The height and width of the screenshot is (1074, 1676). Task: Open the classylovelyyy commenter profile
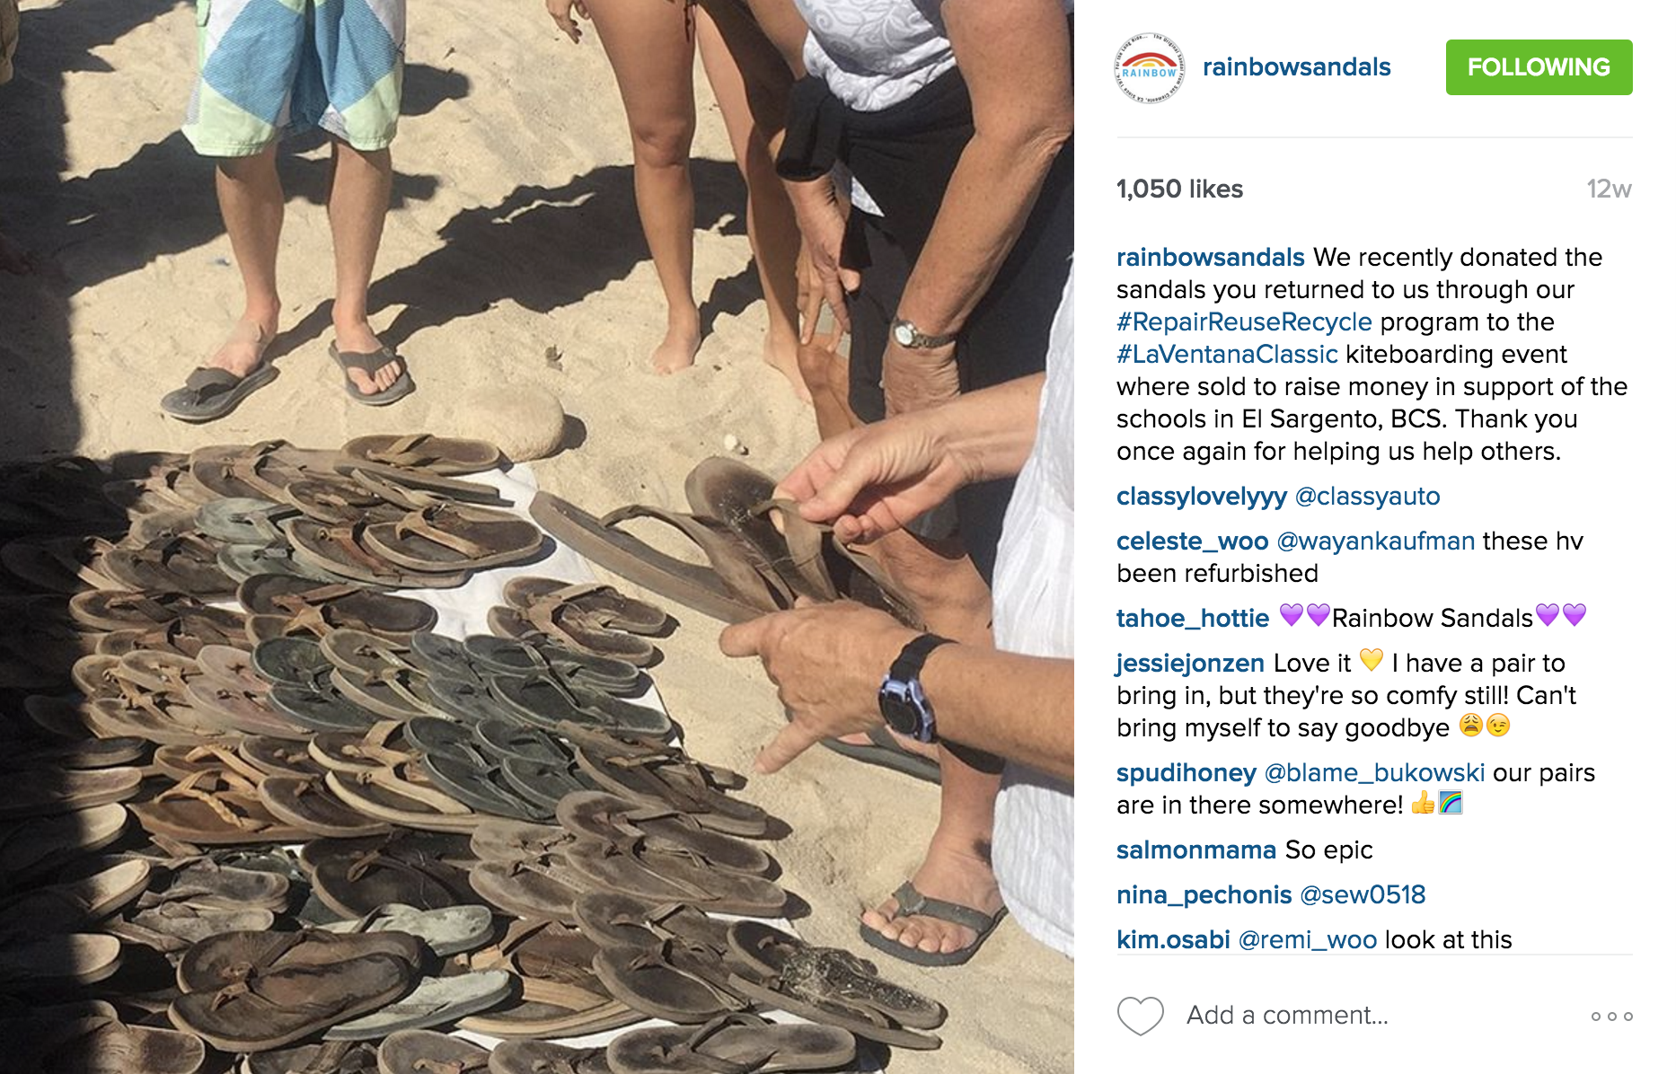pyautogui.click(x=1202, y=496)
